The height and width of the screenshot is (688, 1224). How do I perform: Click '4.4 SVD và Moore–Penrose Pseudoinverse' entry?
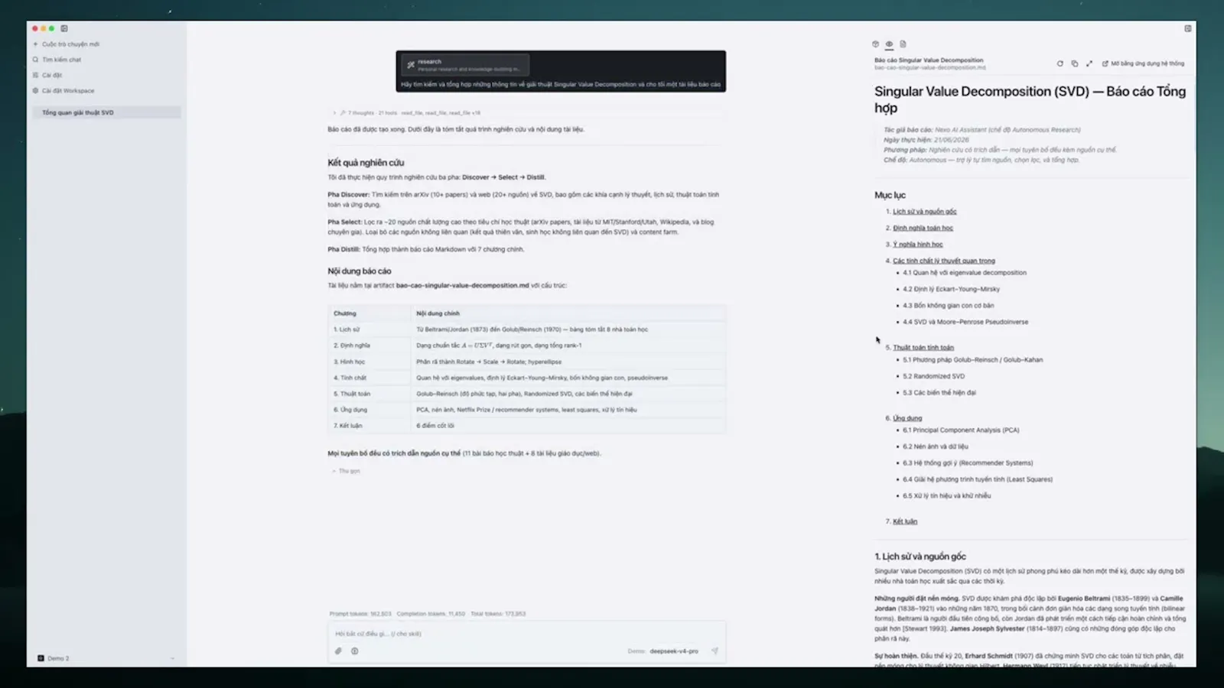pos(965,322)
